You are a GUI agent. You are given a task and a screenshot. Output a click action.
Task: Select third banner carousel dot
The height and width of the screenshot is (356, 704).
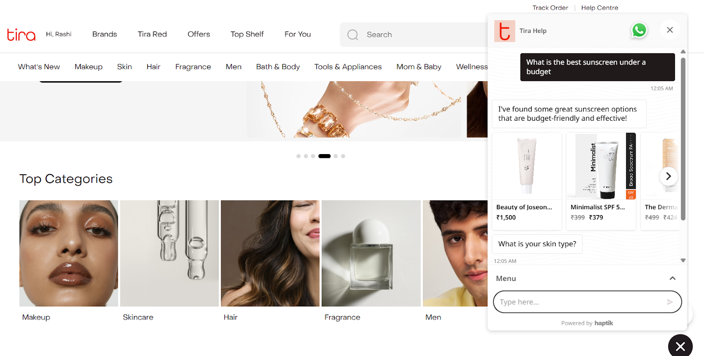313,156
